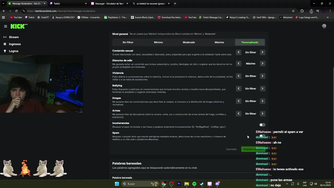Open the browser extensions puzzle icon
The height and width of the screenshot is (188, 334).
click(302, 11)
